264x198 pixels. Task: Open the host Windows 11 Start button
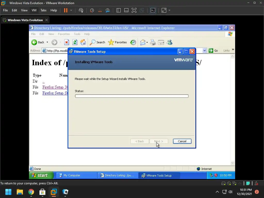[8, 192]
